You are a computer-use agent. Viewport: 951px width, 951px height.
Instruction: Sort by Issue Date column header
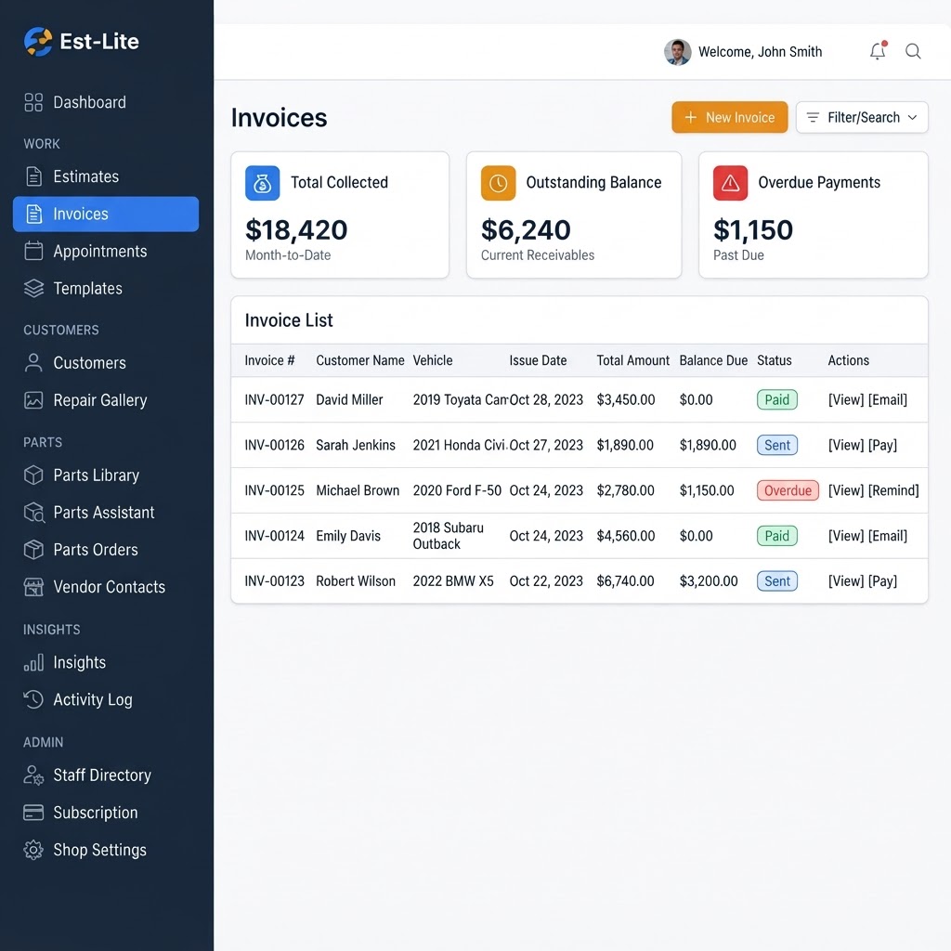[538, 360]
